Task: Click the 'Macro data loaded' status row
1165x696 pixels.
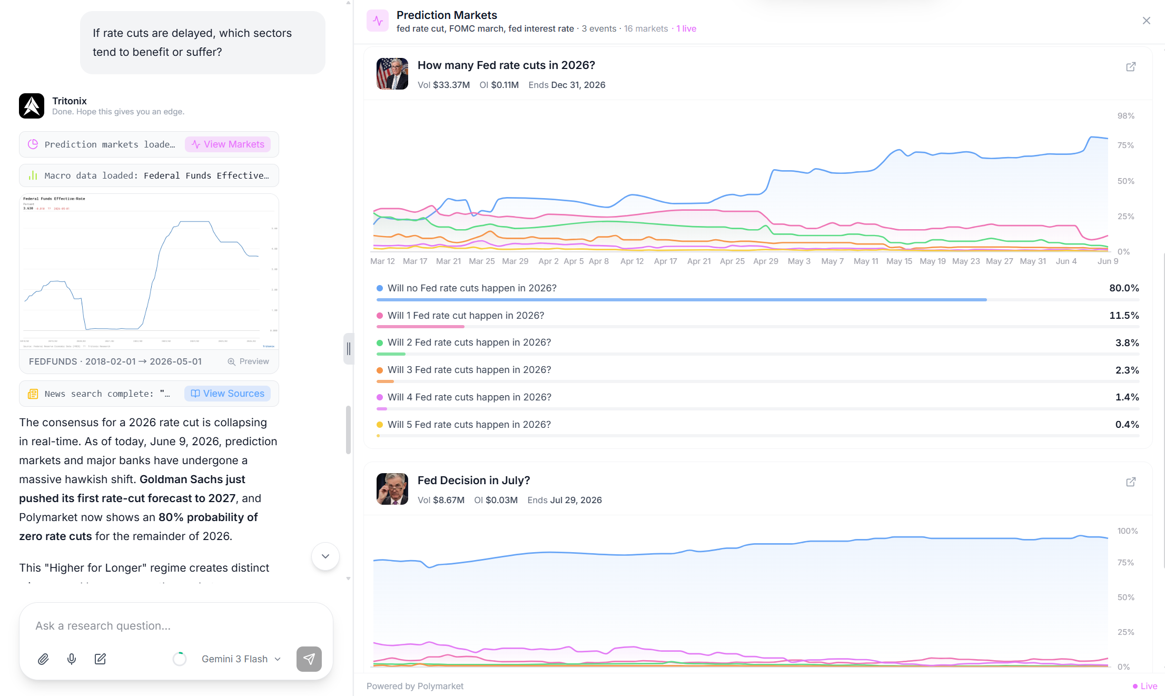Action: point(149,175)
